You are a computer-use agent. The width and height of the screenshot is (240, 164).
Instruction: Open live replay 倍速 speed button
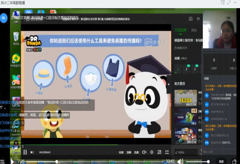221,162
